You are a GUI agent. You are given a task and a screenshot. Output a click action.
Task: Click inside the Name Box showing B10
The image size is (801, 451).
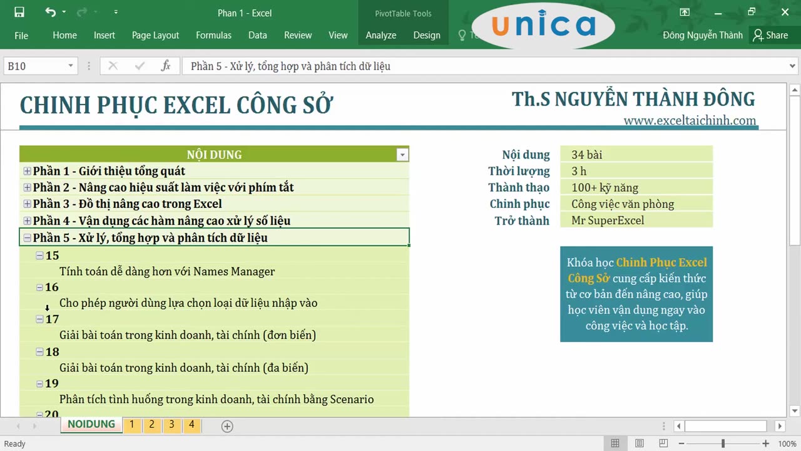point(34,66)
